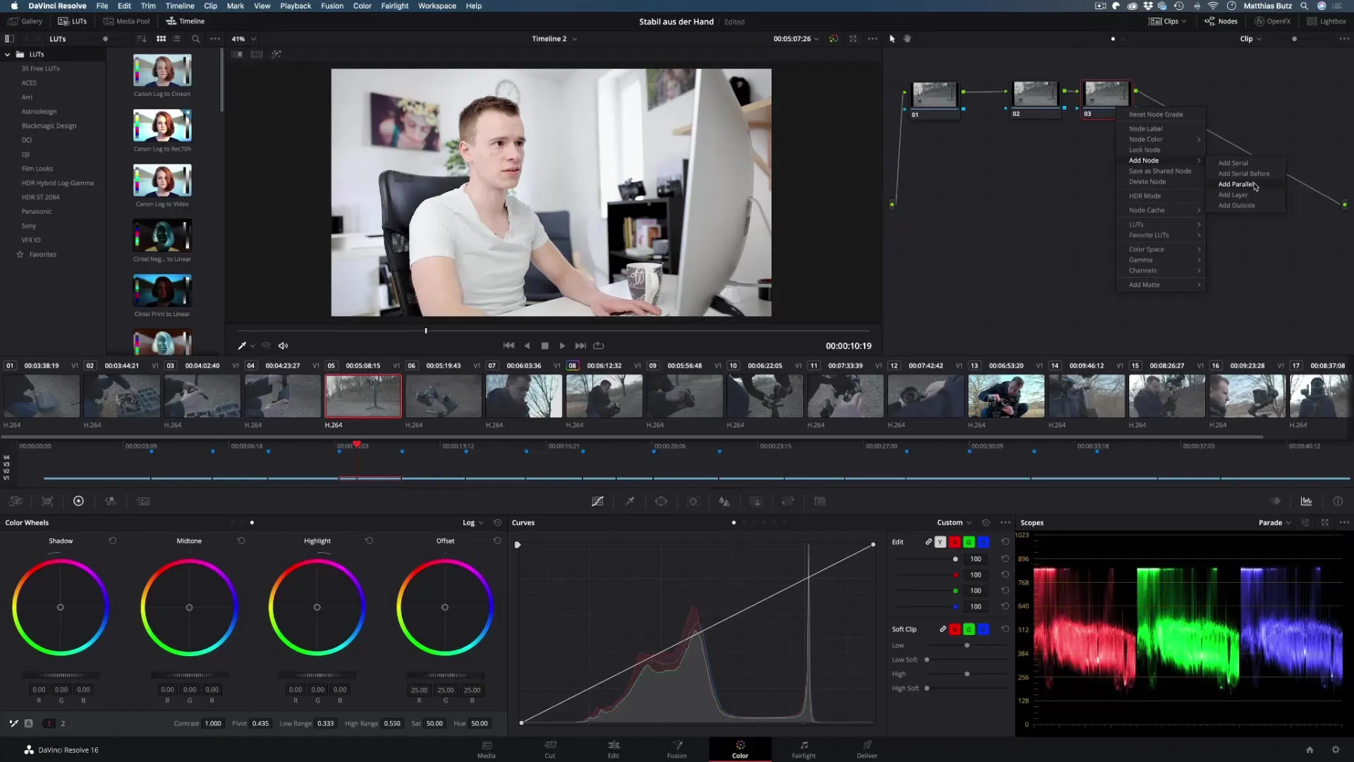Toggle the Gallery panel button
The image size is (1354, 762).
[x=25, y=21]
